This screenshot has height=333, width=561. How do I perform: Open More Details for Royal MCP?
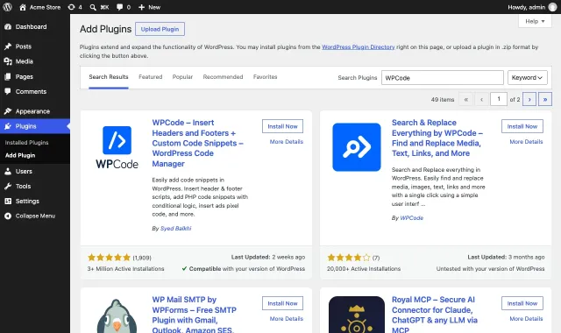[526, 319]
